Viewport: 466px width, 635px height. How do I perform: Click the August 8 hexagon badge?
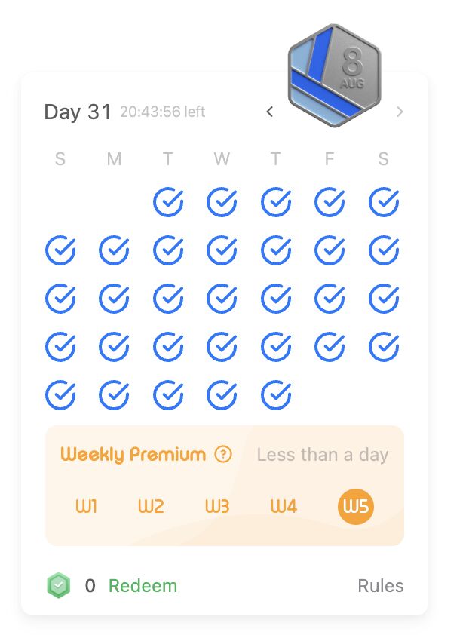coord(334,75)
